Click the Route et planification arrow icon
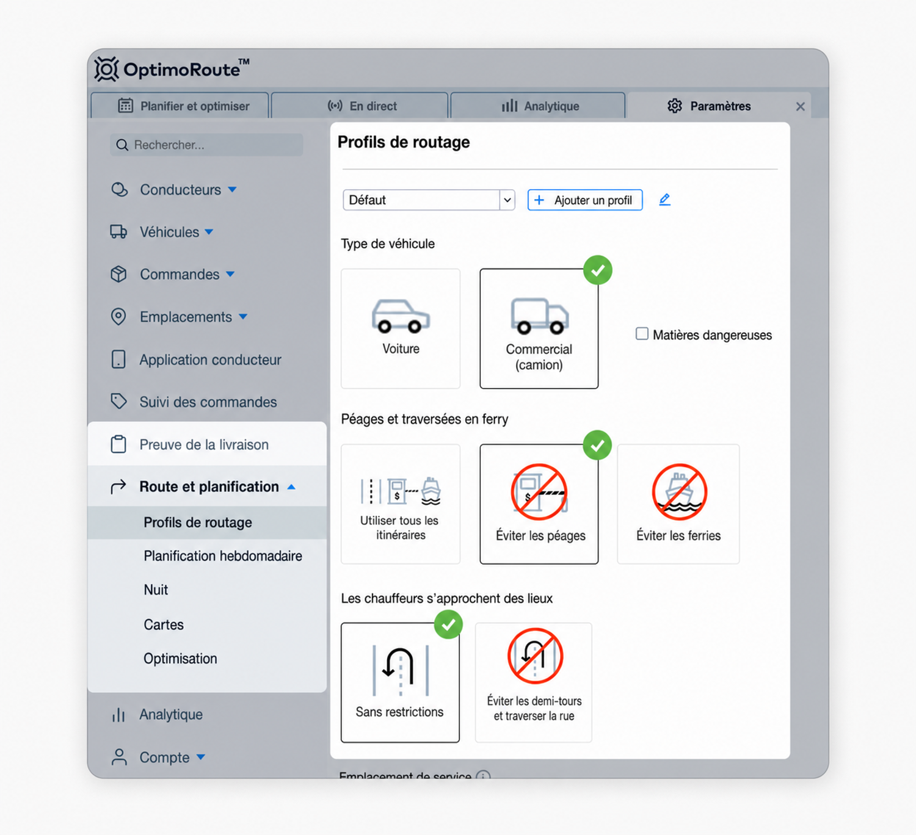 (118, 486)
